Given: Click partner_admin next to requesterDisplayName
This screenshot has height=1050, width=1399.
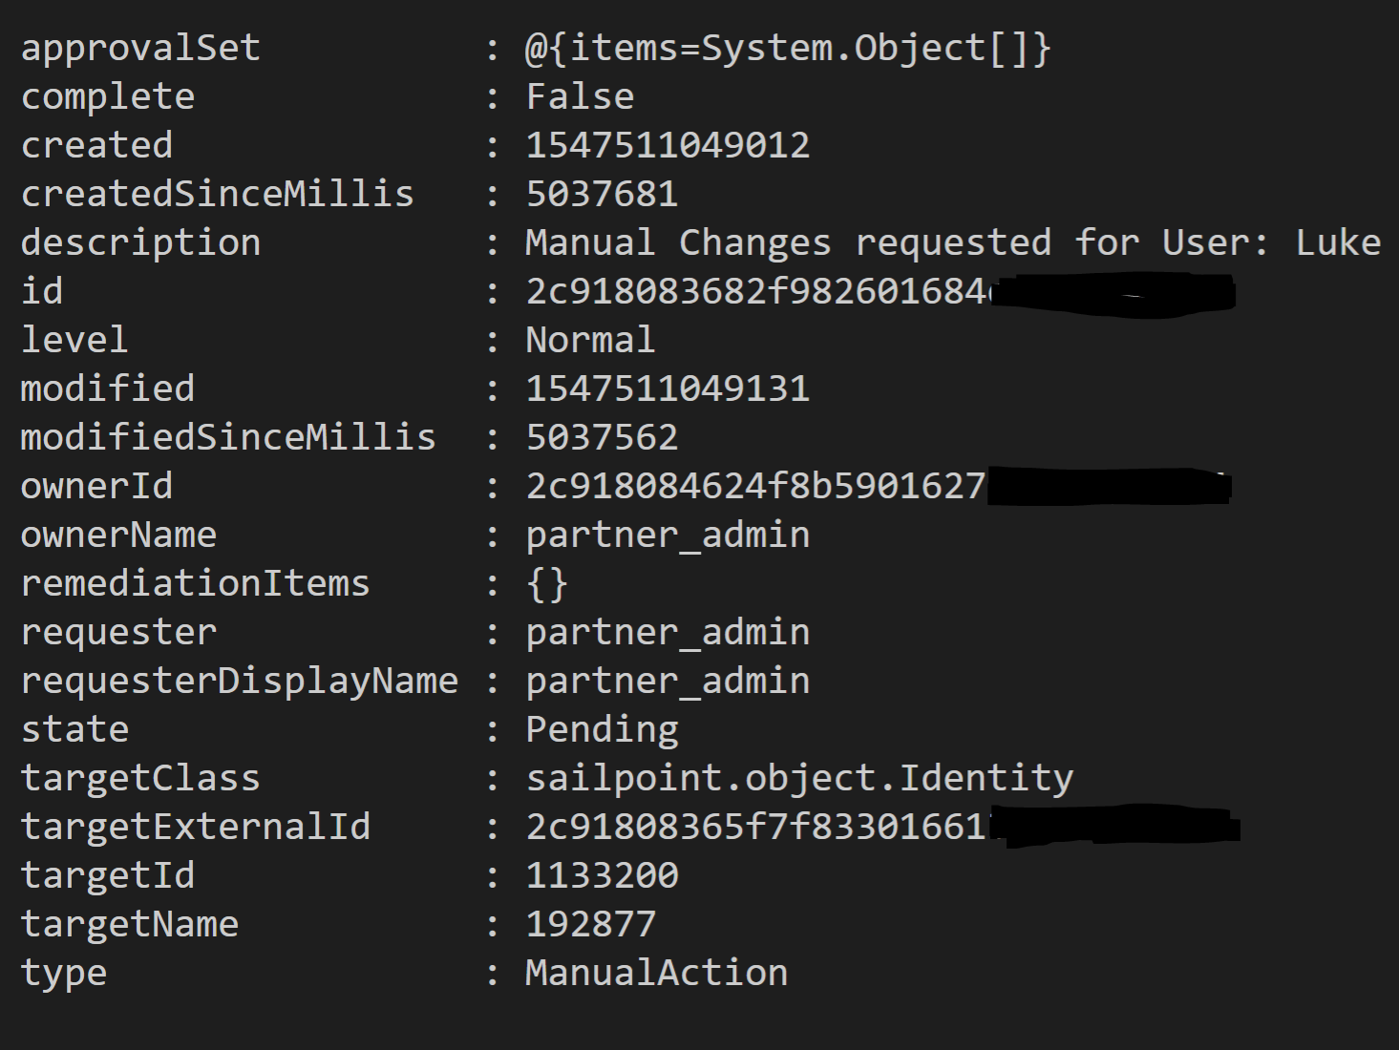Looking at the screenshot, I should [668, 681].
